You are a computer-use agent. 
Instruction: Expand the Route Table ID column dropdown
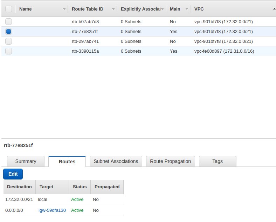pyautogui.click(x=113, y=9)
